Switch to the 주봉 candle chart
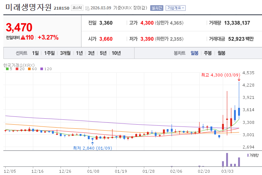The image size is (262, 175). 208,53
